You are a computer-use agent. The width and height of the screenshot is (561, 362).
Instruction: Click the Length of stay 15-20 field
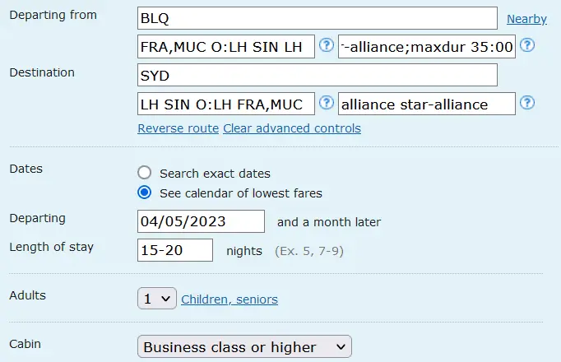175,249
